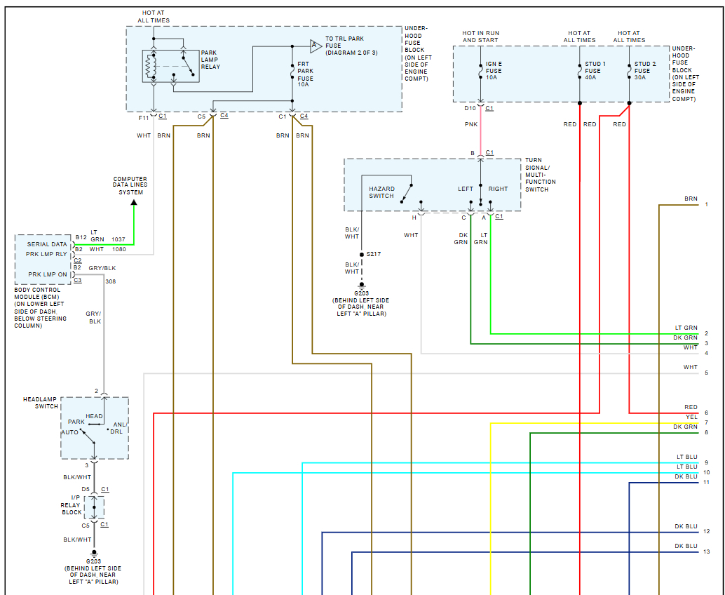Screen dimensions: 725x595
Task: Click the "PARK LAMP RELAY" label
Action: 210,60
